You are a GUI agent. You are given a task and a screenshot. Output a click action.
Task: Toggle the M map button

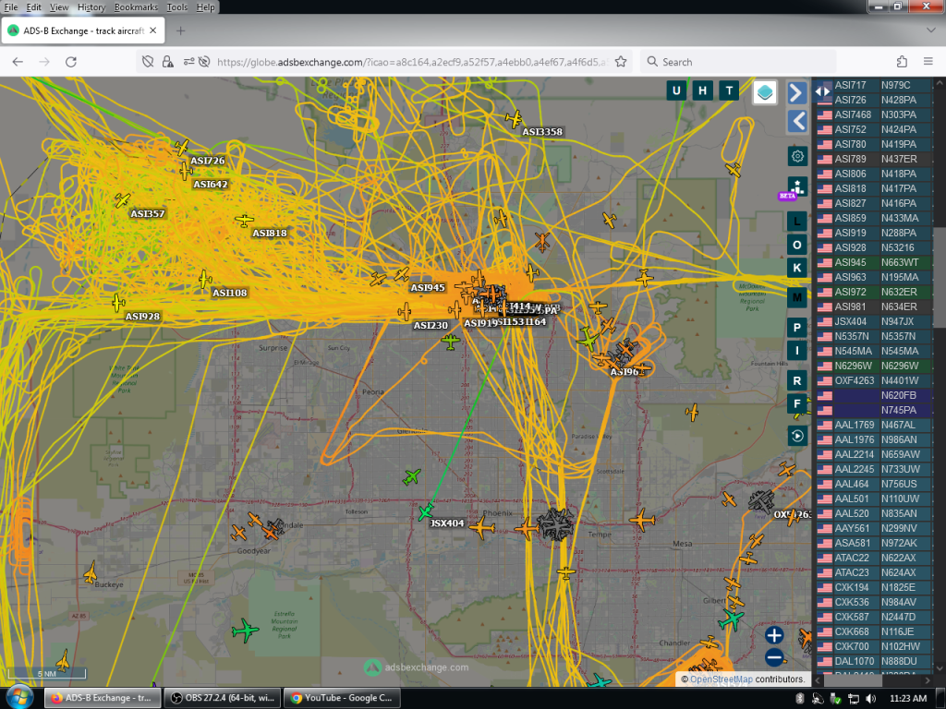pyautogui.click(x=797, y=297)
